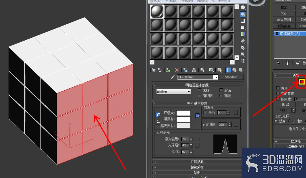This screenshot has width=306, height=178.
Task: Click the 高光反射 specular color swatch
Action: (183, 125)
